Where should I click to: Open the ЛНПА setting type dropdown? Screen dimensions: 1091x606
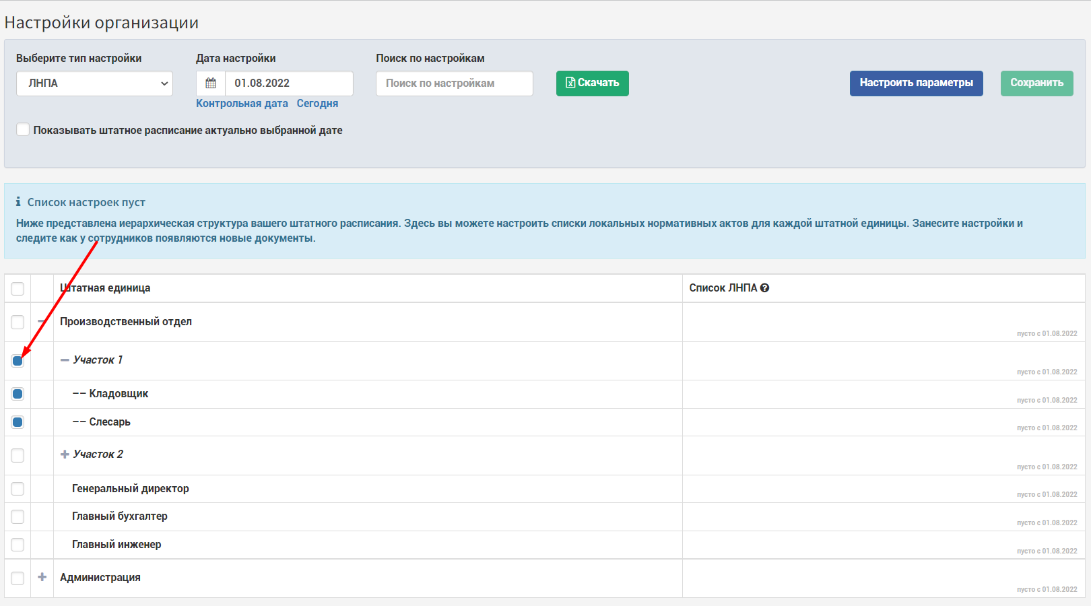94,83
